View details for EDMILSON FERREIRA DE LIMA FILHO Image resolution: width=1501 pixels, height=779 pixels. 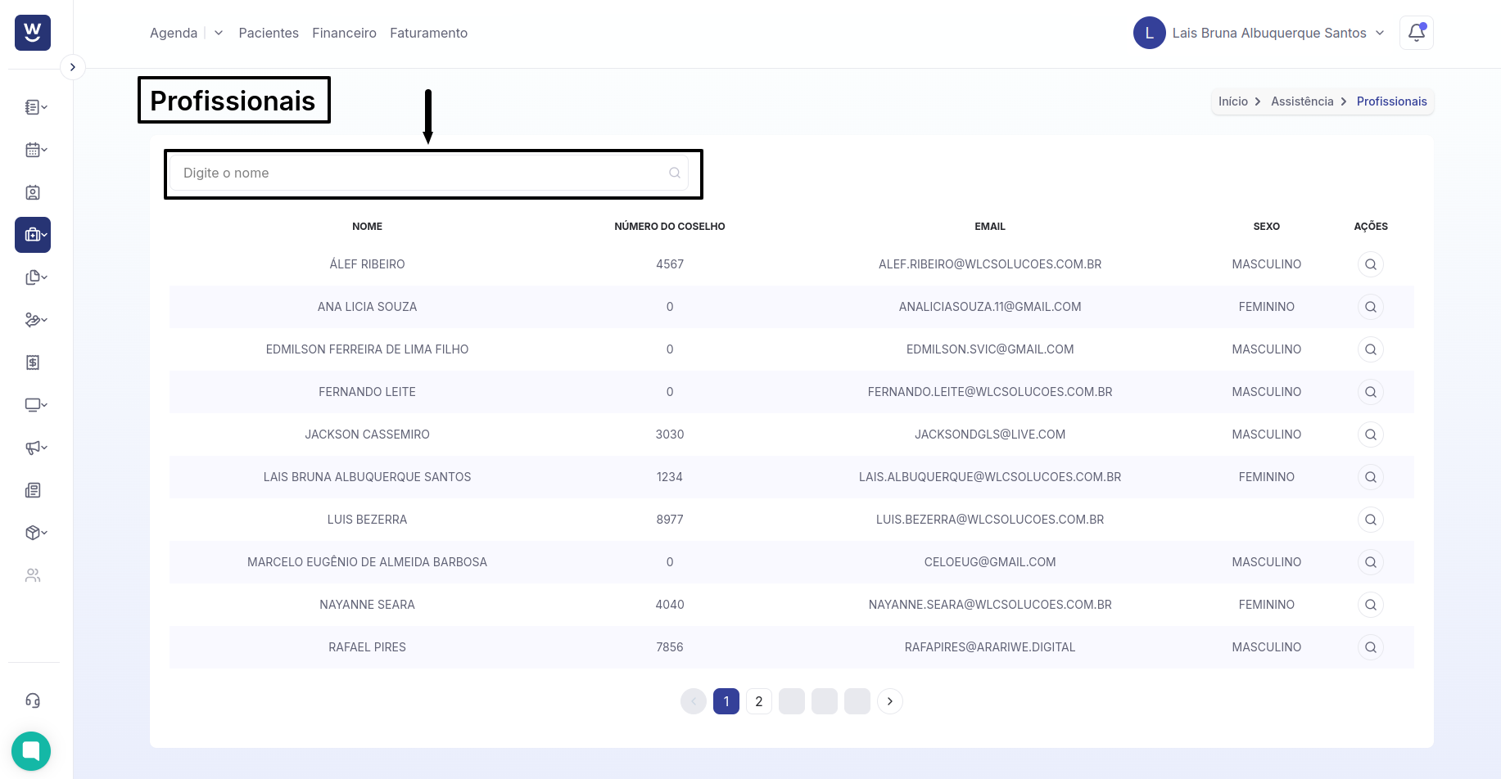tap(1371, 349)
